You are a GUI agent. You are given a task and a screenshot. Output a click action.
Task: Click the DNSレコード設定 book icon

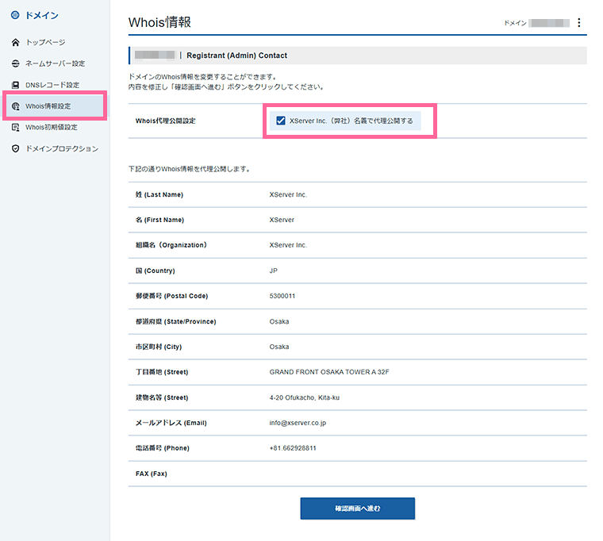[x=15, y=85]
